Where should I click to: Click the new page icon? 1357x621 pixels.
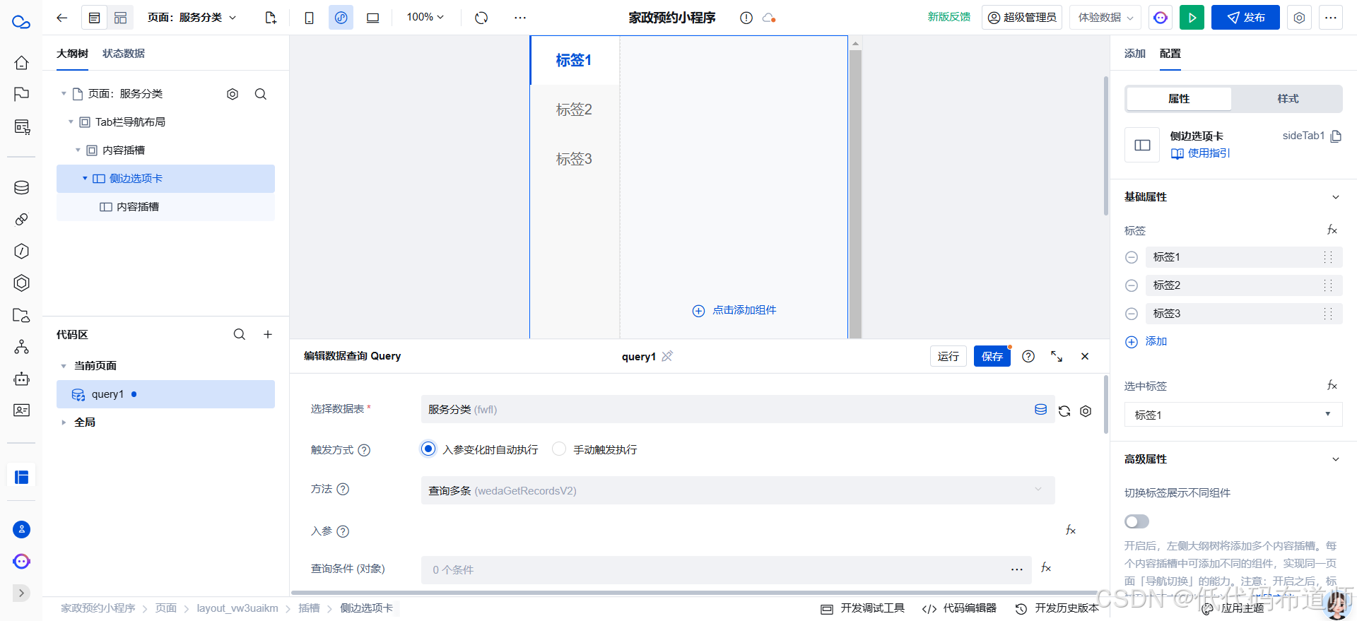click(270, 18)
